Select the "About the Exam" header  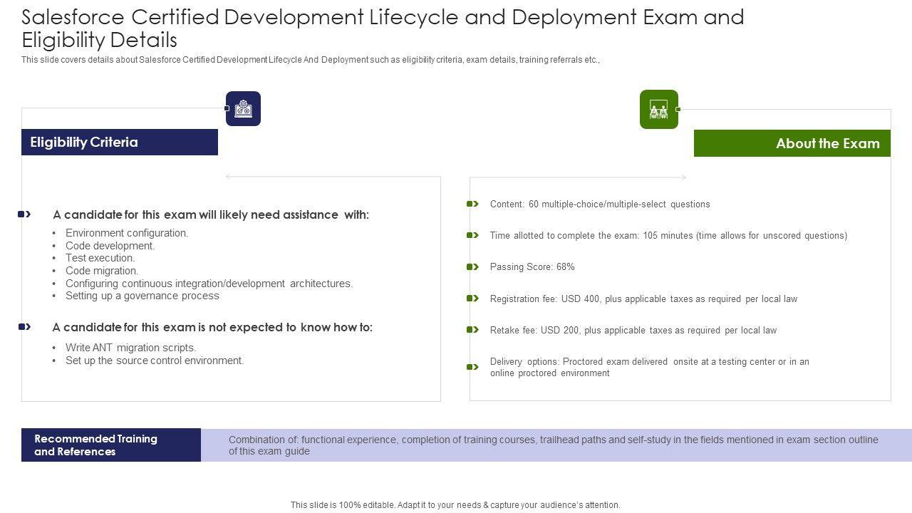click(792, 143)
